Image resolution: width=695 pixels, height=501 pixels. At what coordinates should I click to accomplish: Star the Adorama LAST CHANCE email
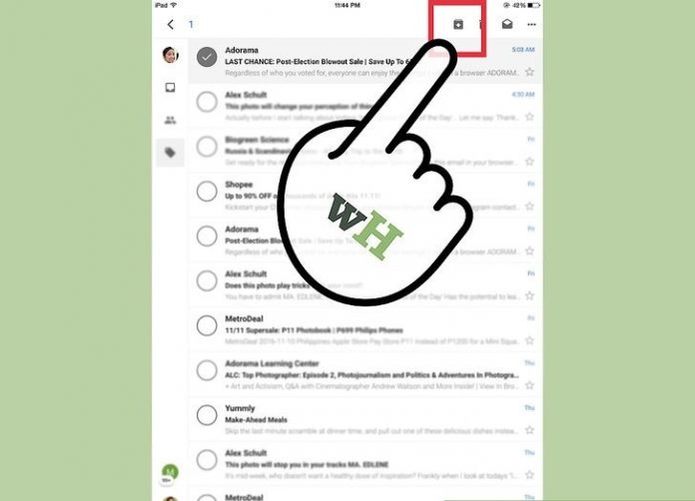(x=529, y=72)
